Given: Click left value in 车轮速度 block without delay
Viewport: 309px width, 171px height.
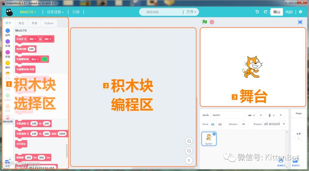Looking at the screenshot, I should [x=34, y=124].
